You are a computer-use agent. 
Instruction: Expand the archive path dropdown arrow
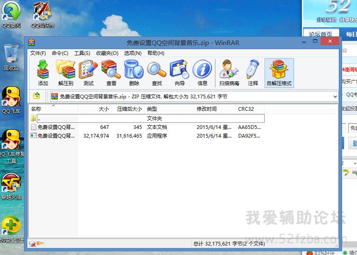[x=335, y=96]
